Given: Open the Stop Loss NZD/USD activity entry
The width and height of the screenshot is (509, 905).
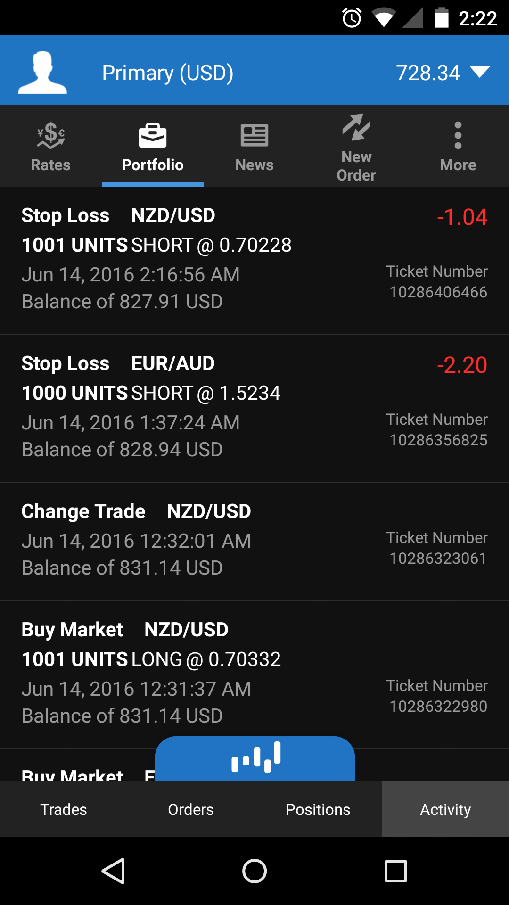Looking at the screenshot, I should click(x=254, y=260).
